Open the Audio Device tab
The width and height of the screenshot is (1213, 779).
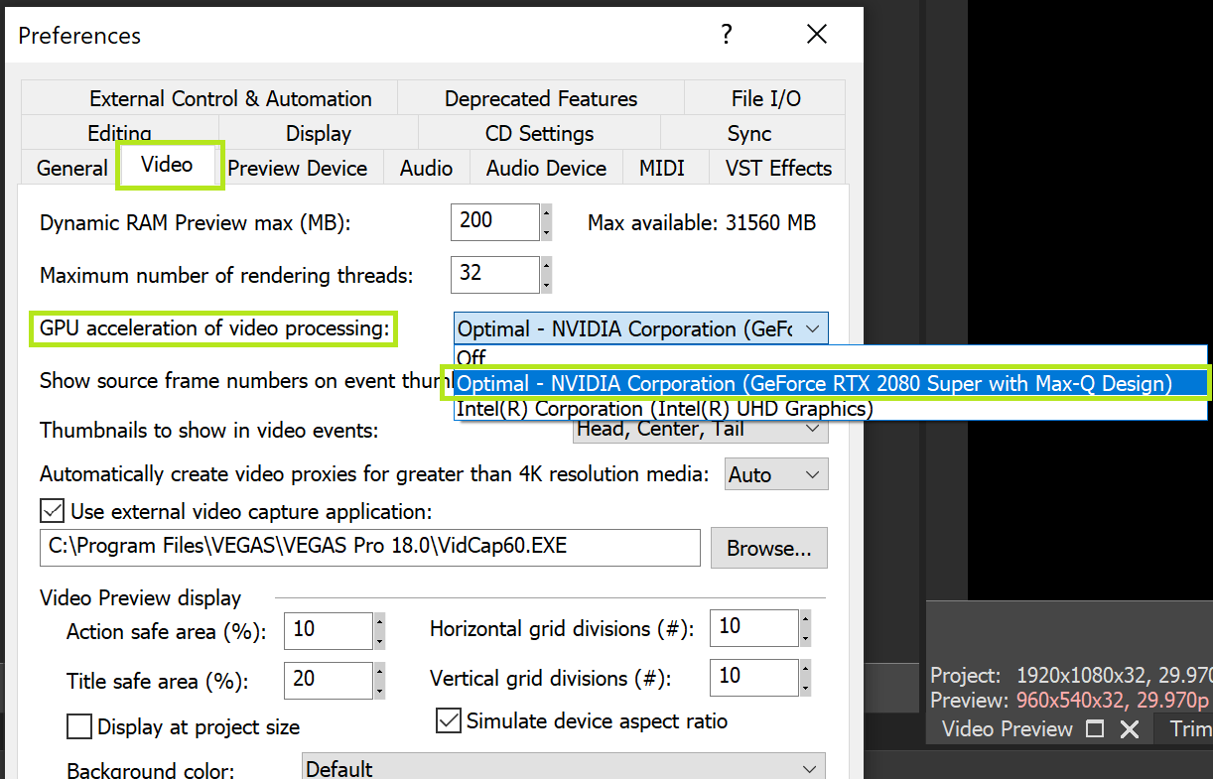(x=546, y=168)
